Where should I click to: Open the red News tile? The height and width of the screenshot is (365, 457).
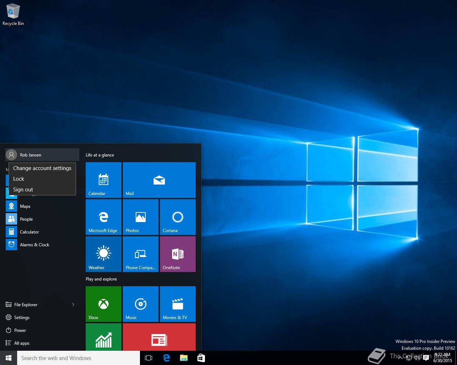[x=159, y=337]
